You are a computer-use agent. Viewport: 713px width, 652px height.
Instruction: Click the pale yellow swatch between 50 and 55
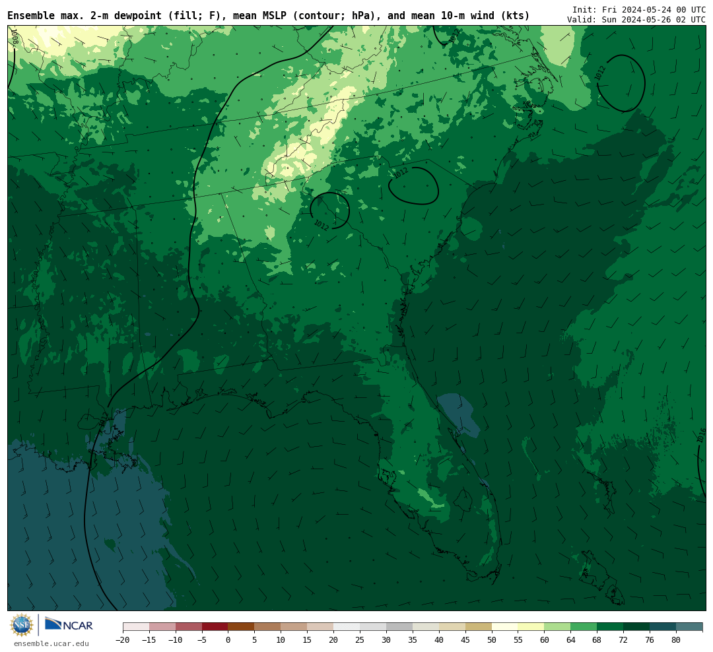[505, 627]
